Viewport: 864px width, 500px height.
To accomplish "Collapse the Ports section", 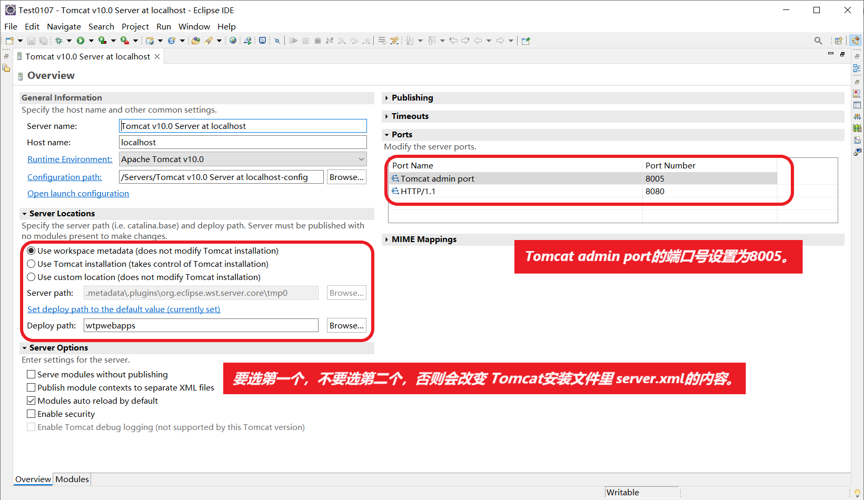I will [386, 135].
